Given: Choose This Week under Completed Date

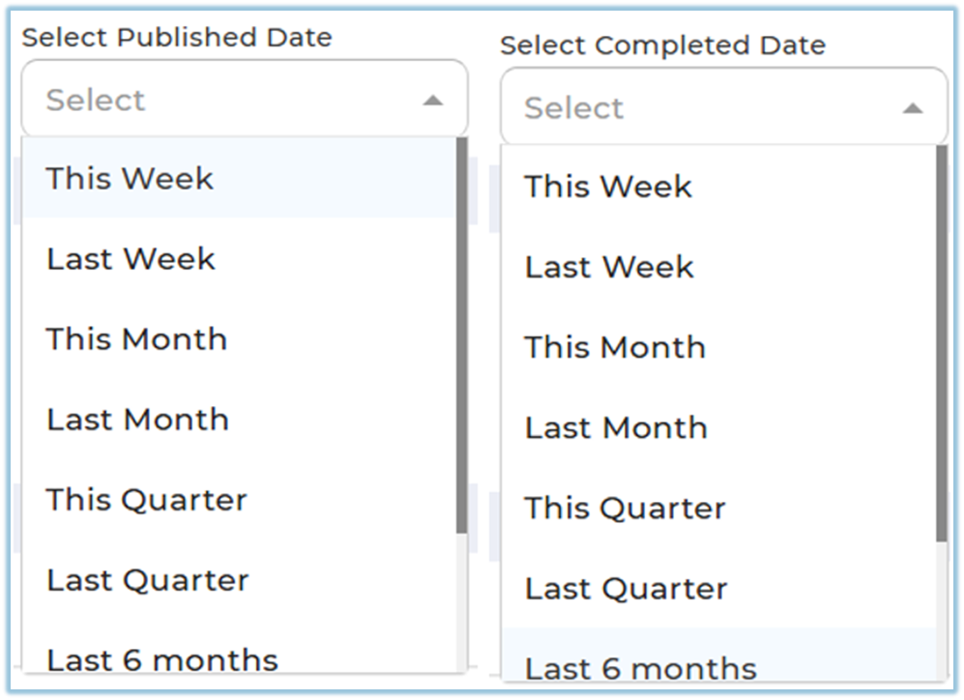Looking at the screenshot, I should [x=609, y=186].
